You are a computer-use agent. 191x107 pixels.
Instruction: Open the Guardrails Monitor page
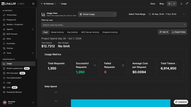[18, 92]
